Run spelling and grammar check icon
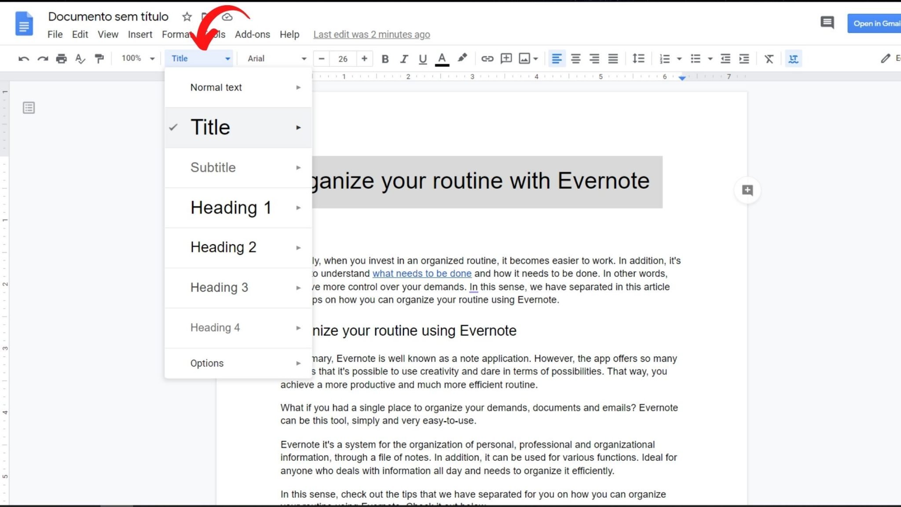The width and height of the screenshot is (901, 507). [80, 59]
